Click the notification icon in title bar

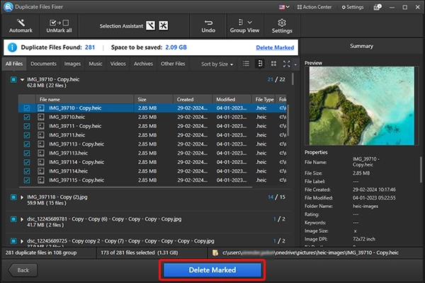[378, 7]
